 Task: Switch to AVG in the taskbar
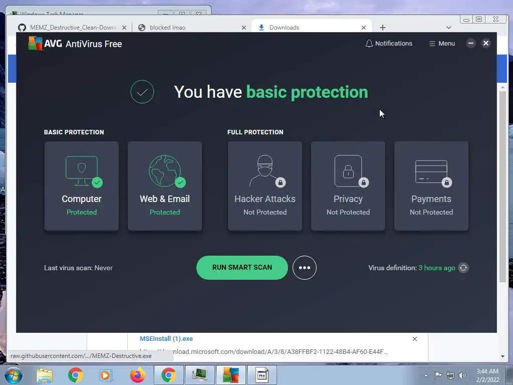[x=230, y=375]
